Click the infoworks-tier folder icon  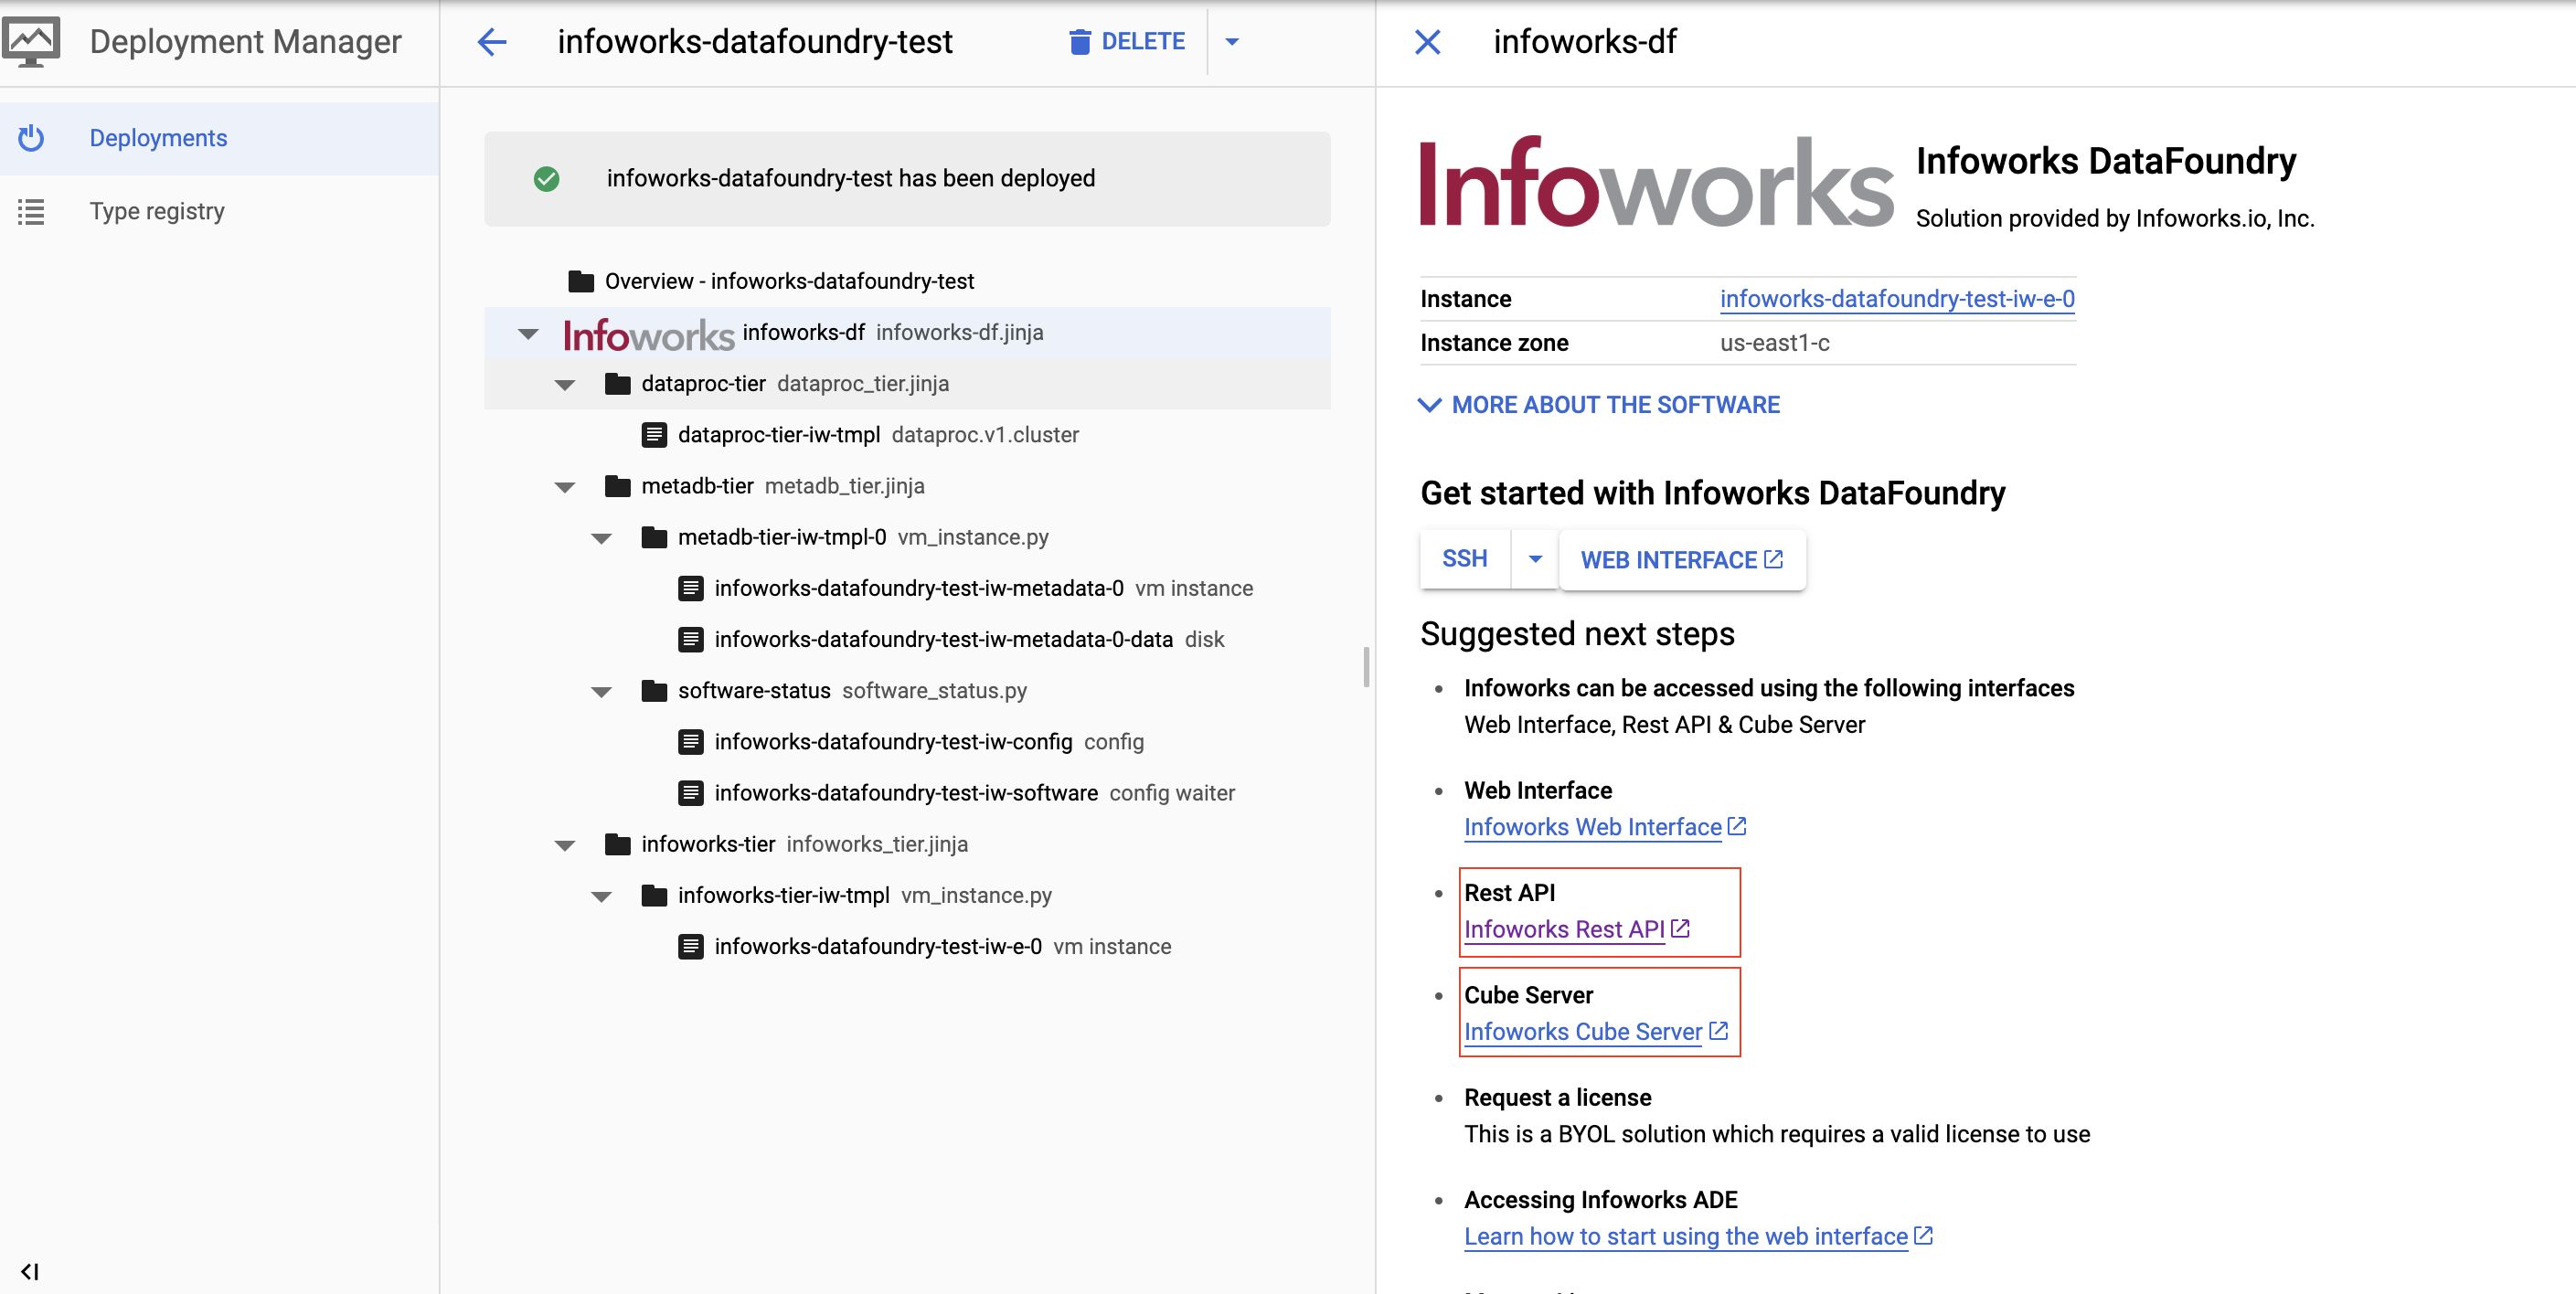618,844
